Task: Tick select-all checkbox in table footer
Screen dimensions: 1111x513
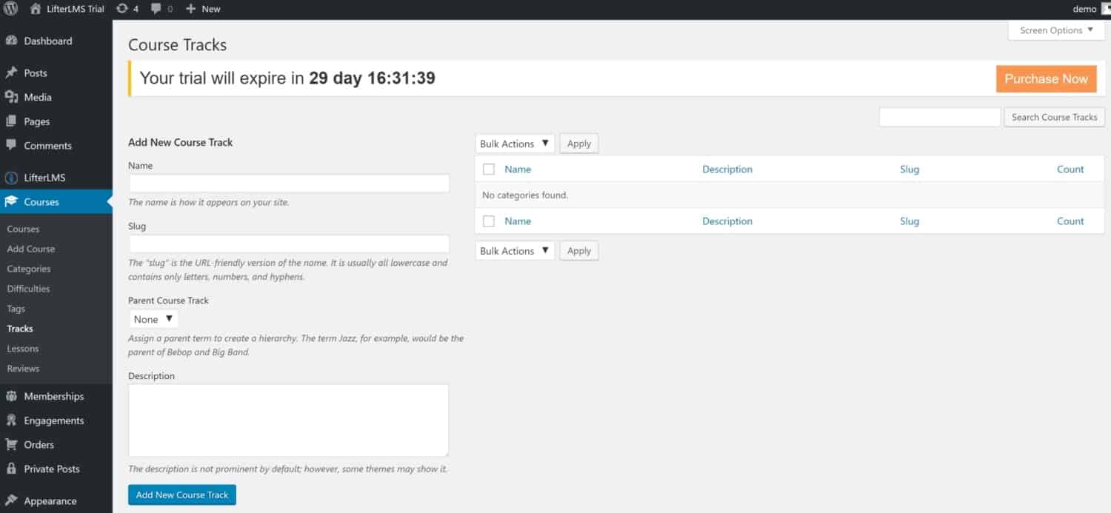Action: click(x=489, y=221)
